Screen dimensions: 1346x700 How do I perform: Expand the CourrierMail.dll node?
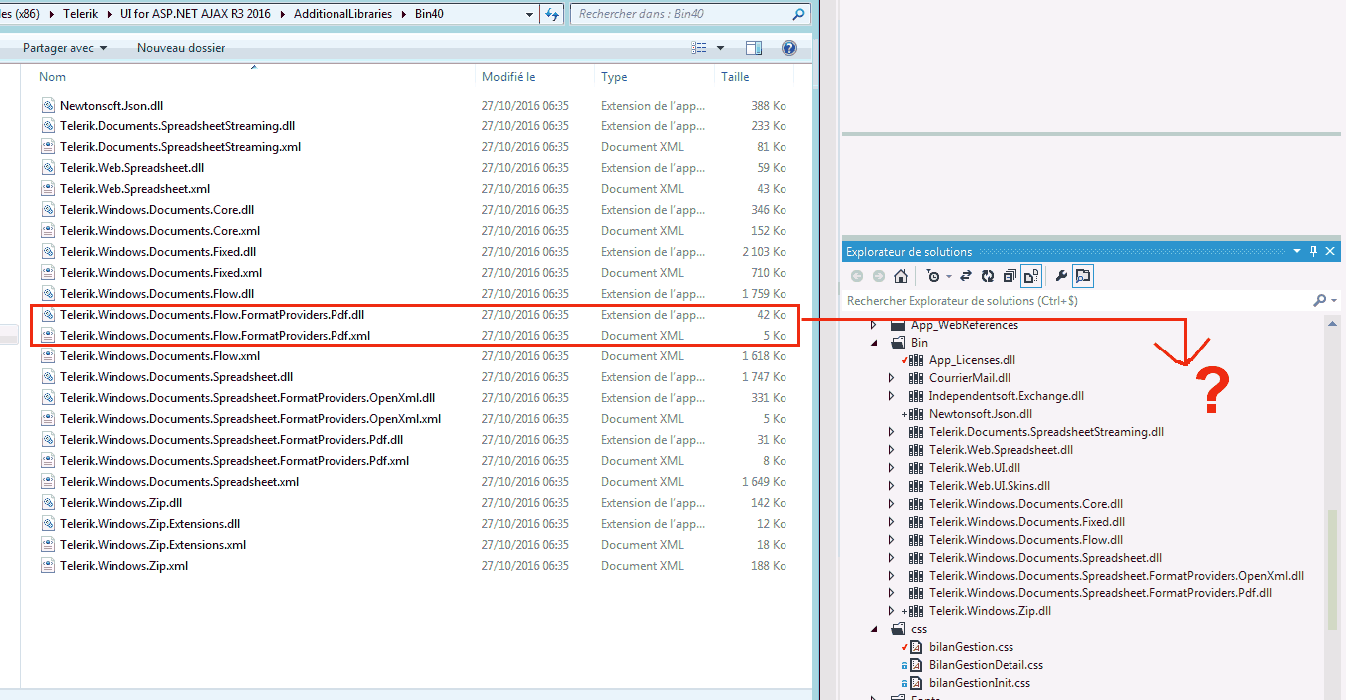click(x=892, y=378)
